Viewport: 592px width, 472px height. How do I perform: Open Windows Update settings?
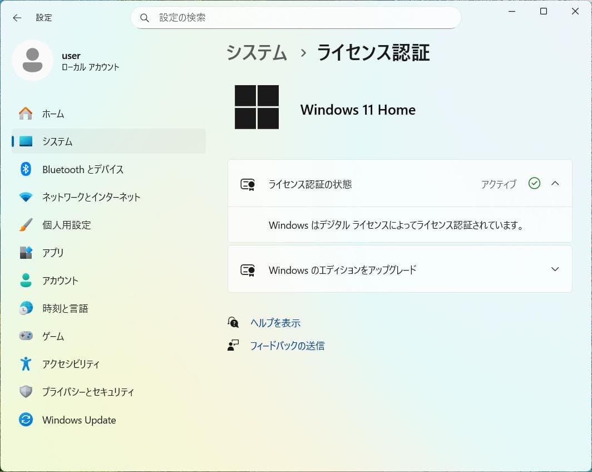(108, 420)
